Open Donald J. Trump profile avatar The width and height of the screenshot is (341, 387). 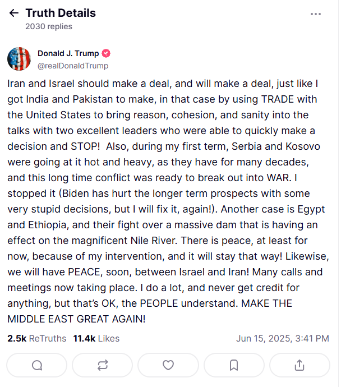point(19,59)
